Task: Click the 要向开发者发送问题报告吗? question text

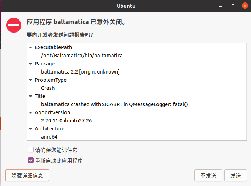Action: (60, 35)
